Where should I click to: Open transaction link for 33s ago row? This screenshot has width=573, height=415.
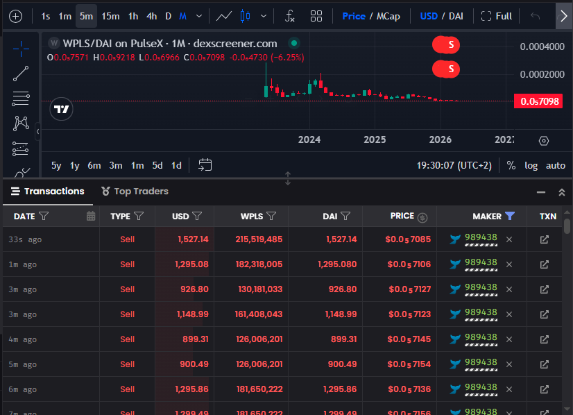click(544, 239)
